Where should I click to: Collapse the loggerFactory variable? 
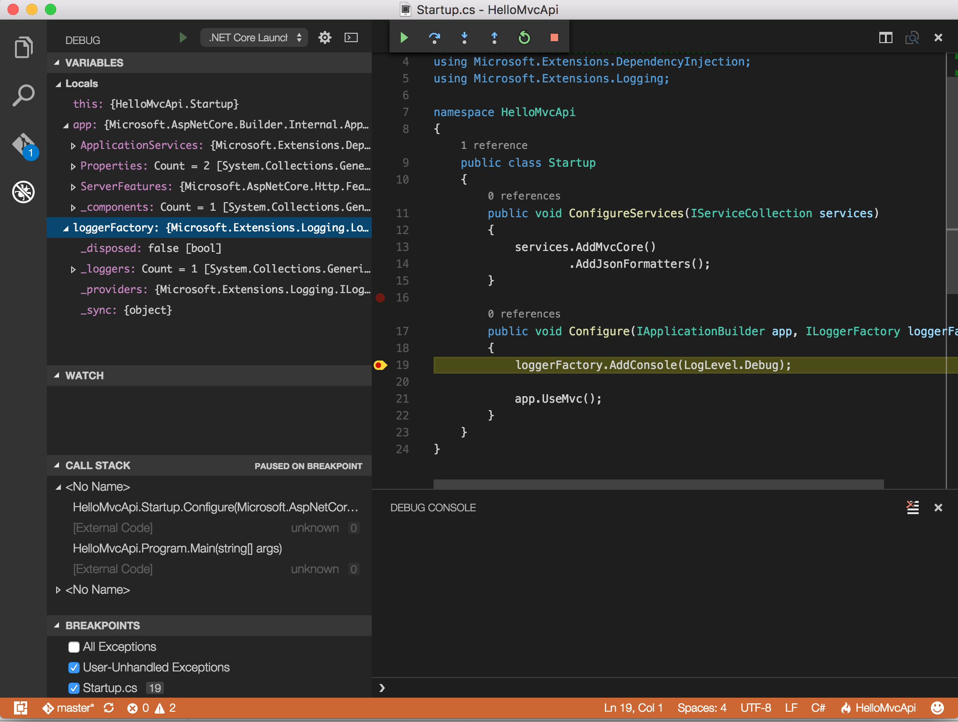pyautogui.click(x=67, y=228)
